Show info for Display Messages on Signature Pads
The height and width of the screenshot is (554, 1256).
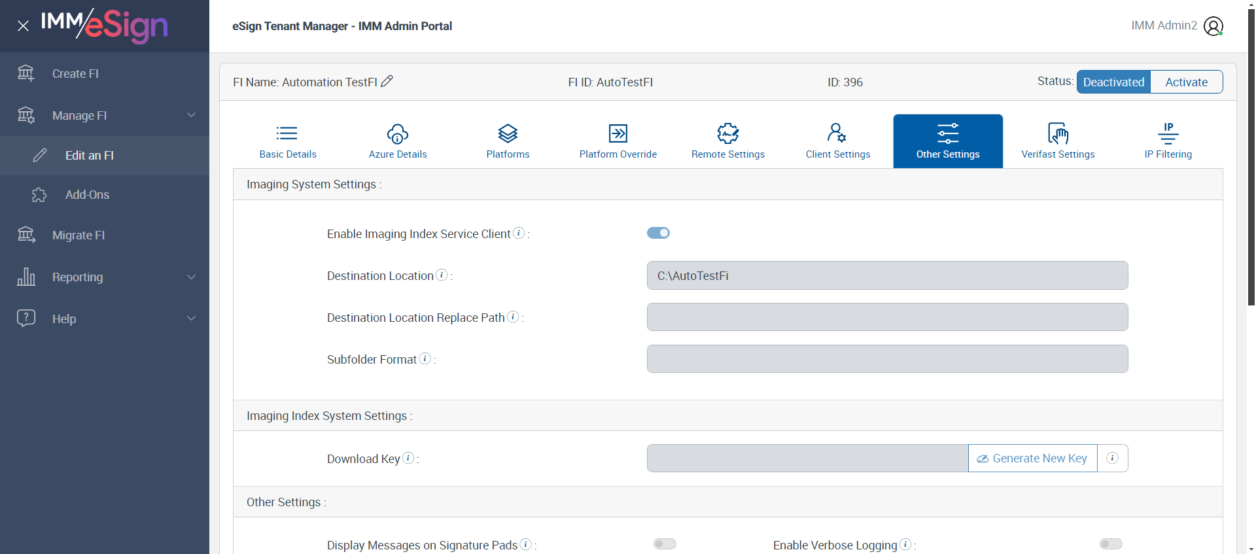(x=526, y=544)
